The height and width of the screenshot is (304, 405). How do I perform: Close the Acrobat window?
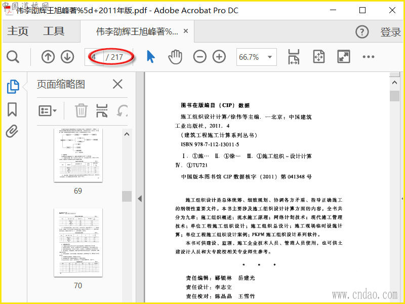tap(392, 10)
